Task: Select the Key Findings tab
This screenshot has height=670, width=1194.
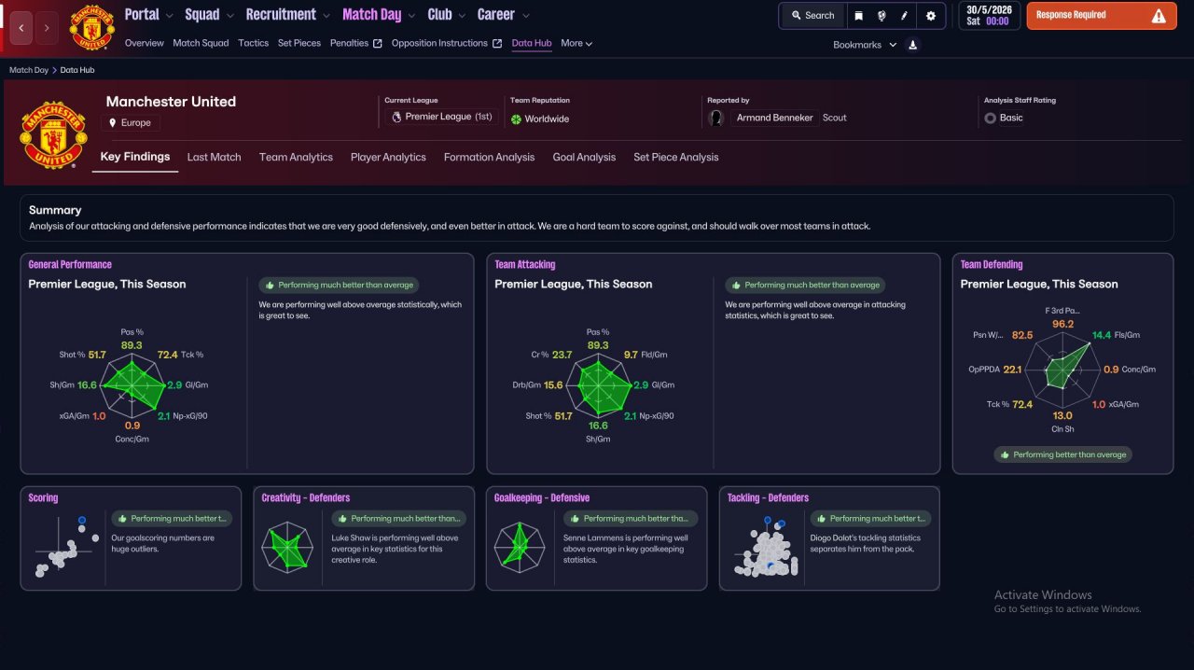Action: 135,157
